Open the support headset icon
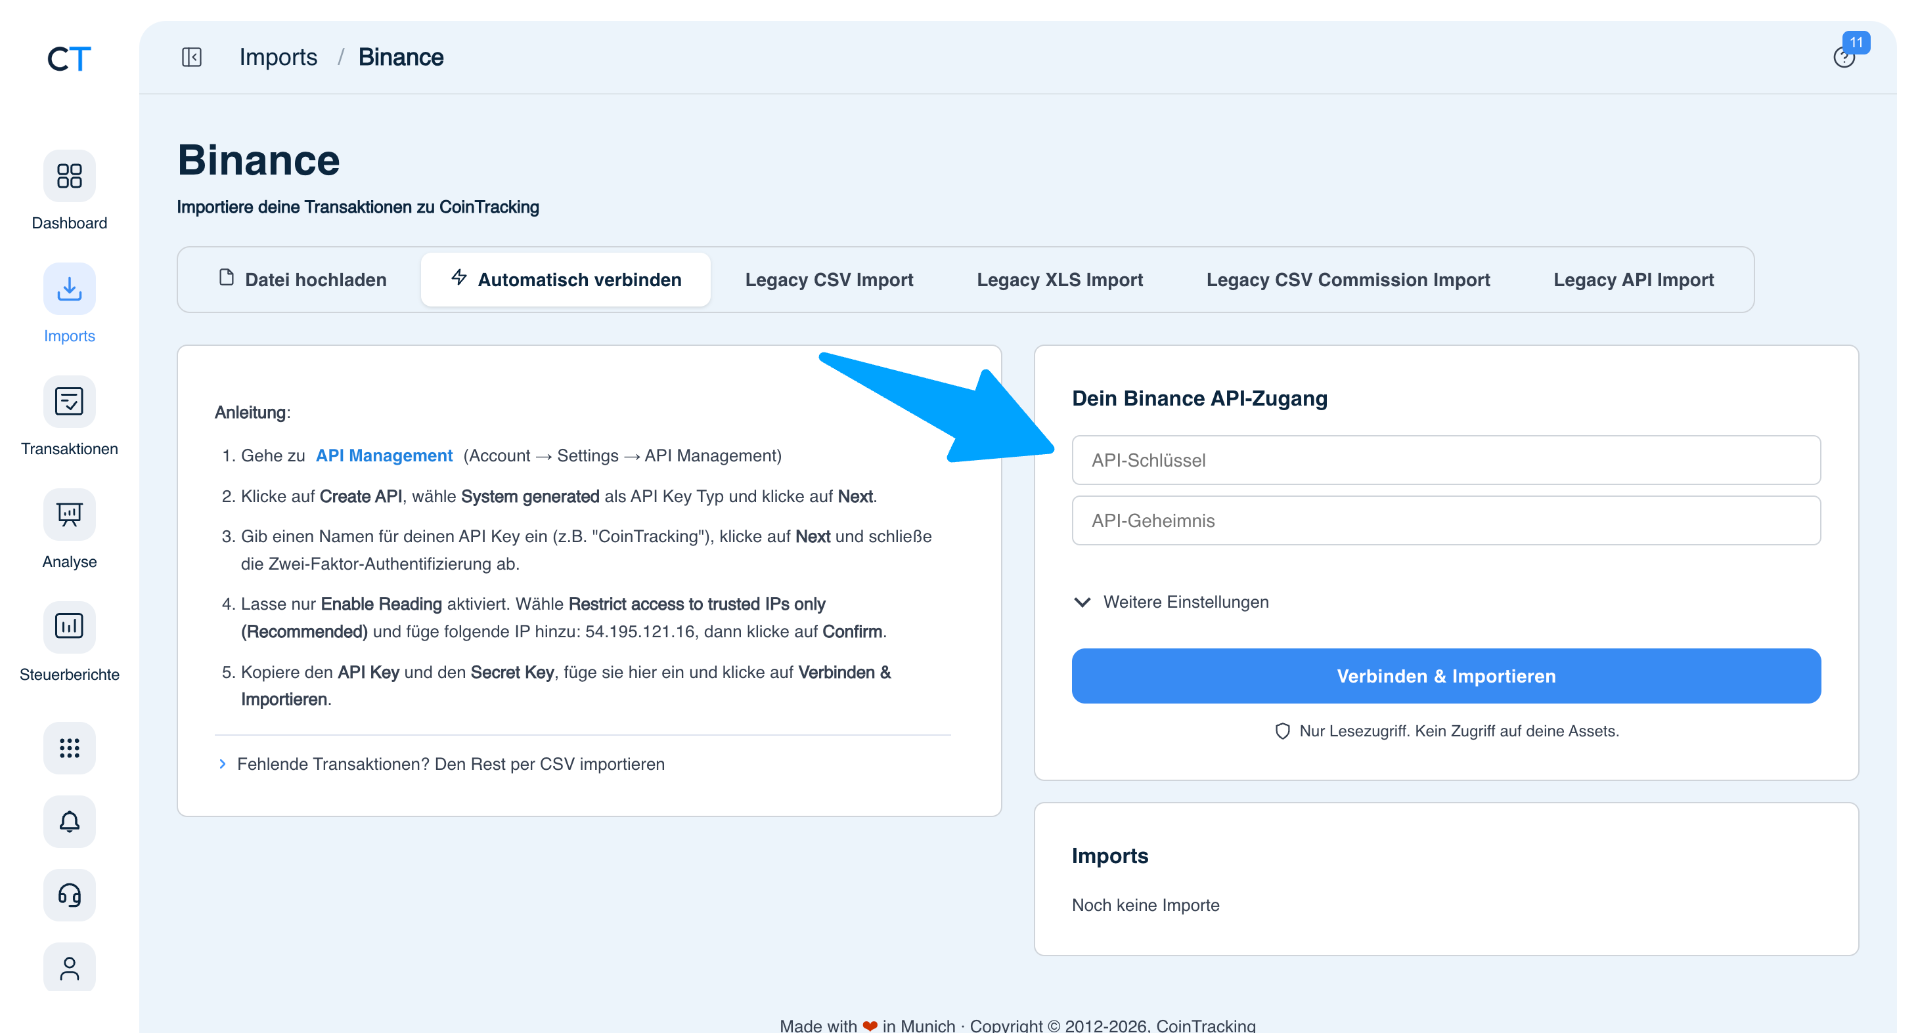The width and height of the screenshot is (1918, 1033). pyautogui.click(x=69, y=895)
